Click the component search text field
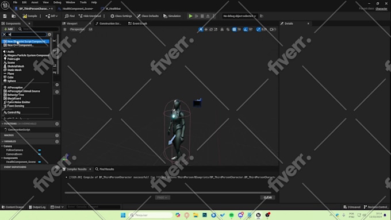This screenshot has height=220, width=391. [26, 34]
